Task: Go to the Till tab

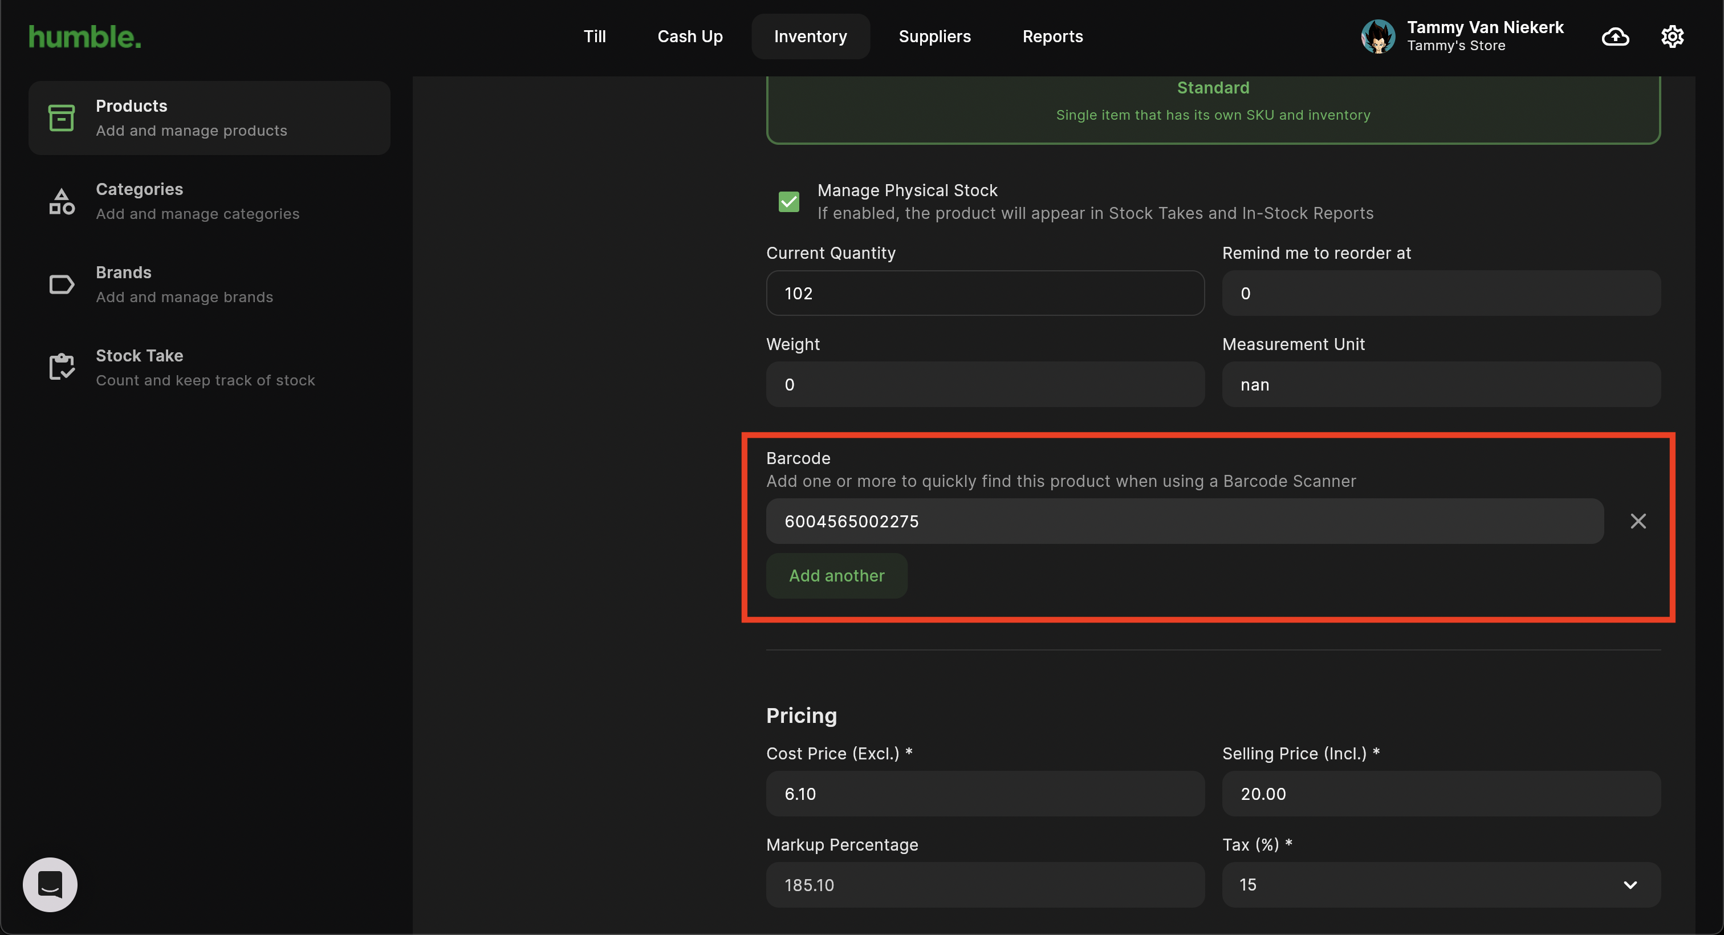Action: pyautogui.click(x=594, y=36)
